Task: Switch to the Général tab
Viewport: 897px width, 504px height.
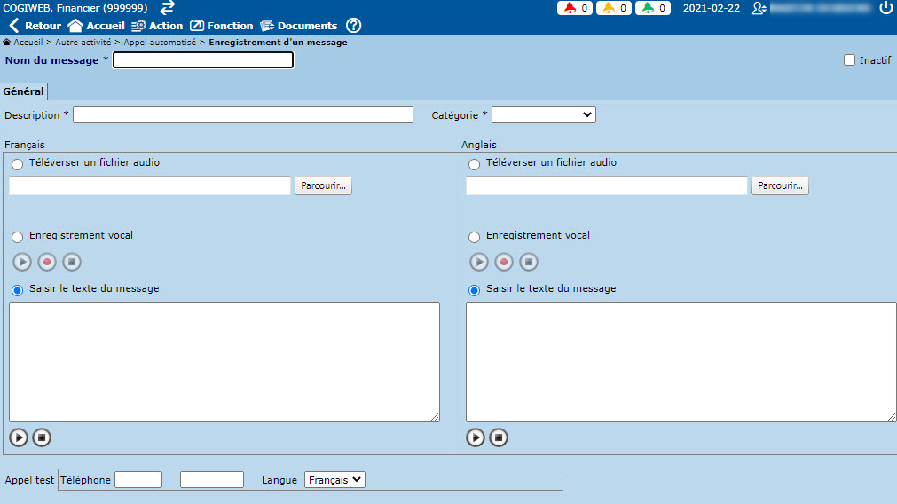Action: (23, 91)
